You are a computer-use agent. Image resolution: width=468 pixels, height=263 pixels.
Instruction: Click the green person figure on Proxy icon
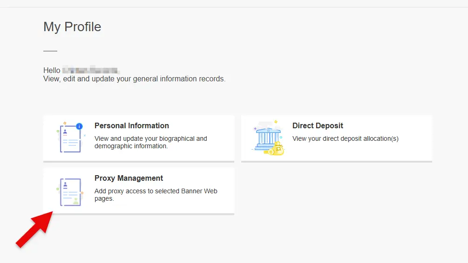point(75,201)
